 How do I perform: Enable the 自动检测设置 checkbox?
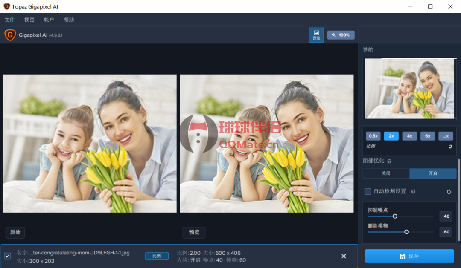pos(368,191)
